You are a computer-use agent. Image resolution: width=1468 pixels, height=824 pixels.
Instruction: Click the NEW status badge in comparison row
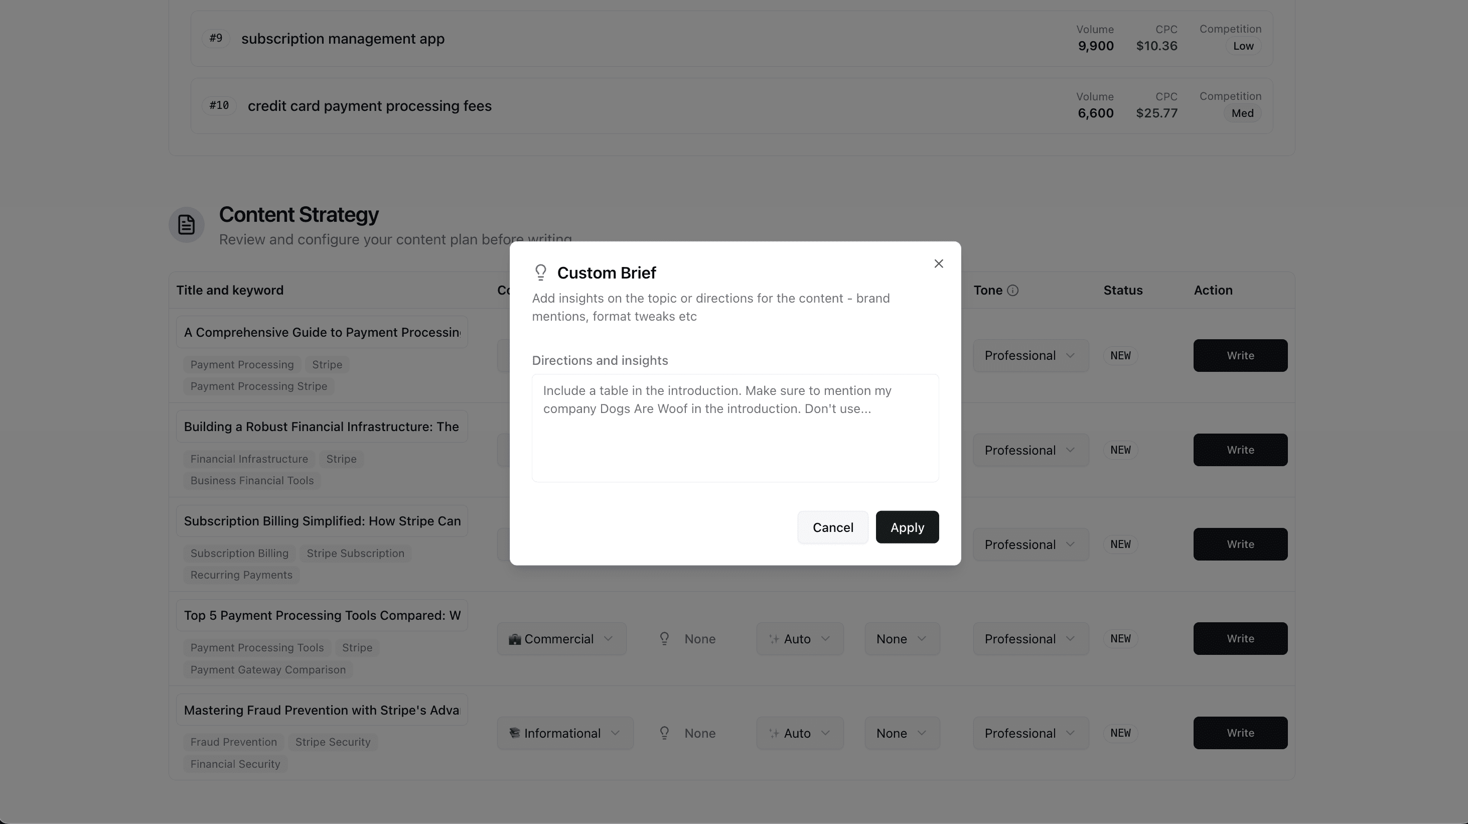coord(1120,639)
